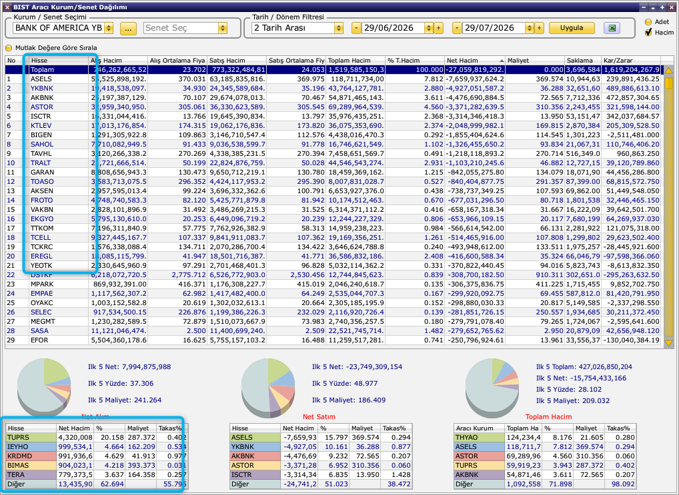Select purple TERA cell in Net Alım table
The width and height of the screenshot is (679, 495).
[x=31, y=474]
